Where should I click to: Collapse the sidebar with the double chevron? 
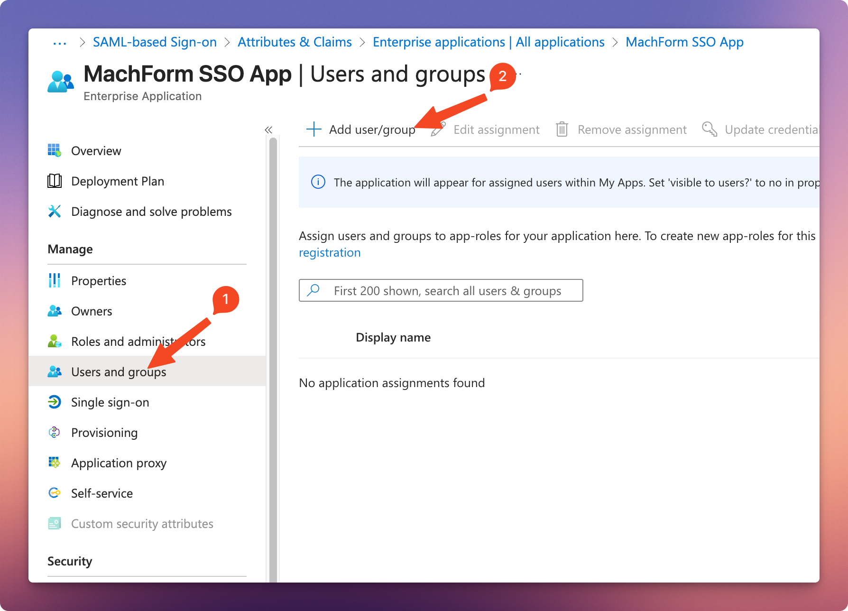[x=268, y=130]
